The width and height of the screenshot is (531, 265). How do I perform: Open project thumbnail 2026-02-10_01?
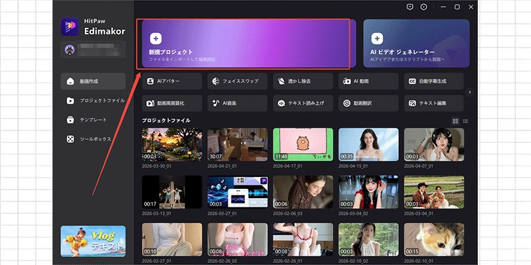434,240
